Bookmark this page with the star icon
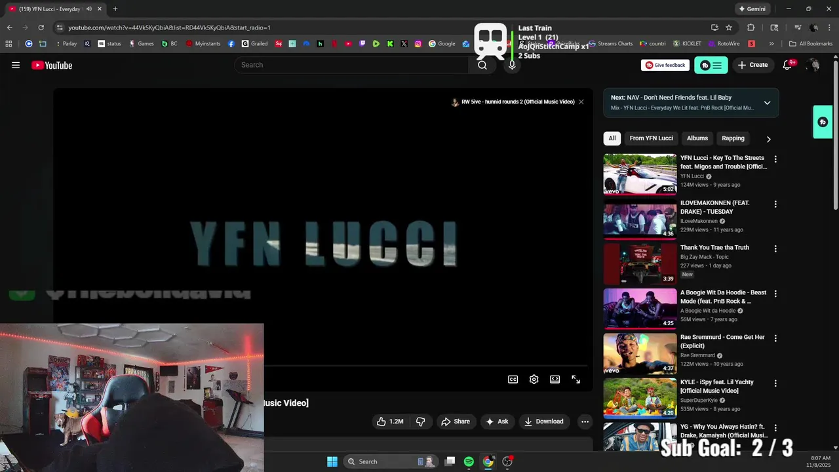This screenshot has height=472, width=839. pos(729,28)
